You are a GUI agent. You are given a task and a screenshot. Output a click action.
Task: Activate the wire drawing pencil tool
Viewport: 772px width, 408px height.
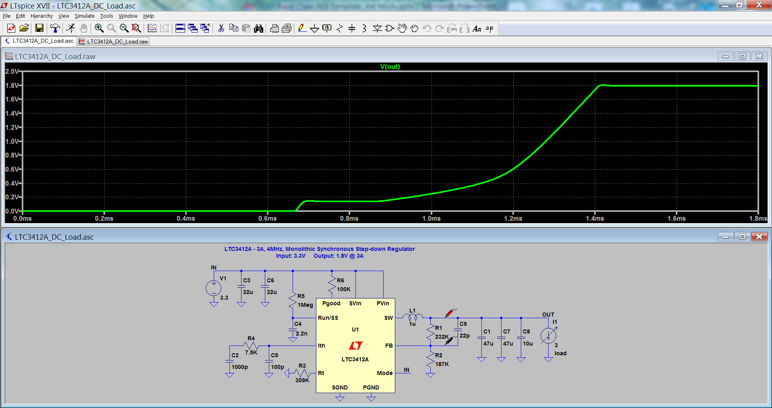tap(302, 28)
